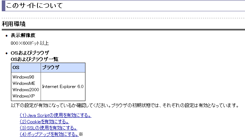Click the 'OS' table header cell
Viewport: 245px width, 138px height.
(26, 68)
